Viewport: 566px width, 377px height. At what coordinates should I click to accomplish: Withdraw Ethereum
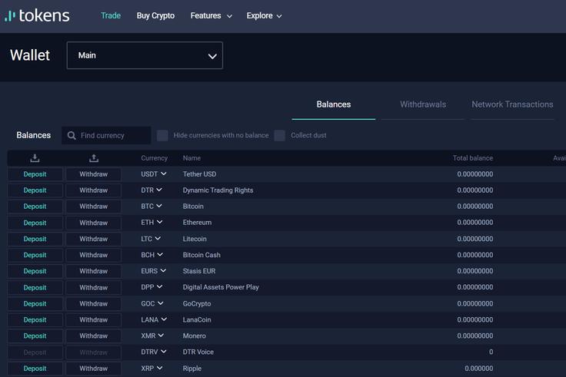pyautogui.click(x=94, y=223)
